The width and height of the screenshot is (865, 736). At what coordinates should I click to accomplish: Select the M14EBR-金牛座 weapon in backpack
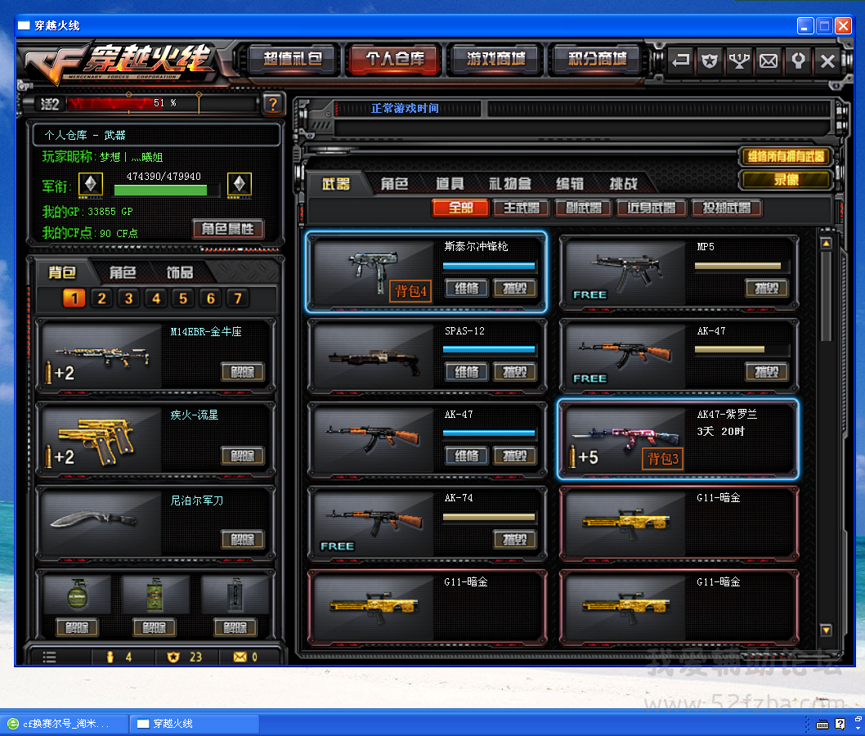click(155, 355)
